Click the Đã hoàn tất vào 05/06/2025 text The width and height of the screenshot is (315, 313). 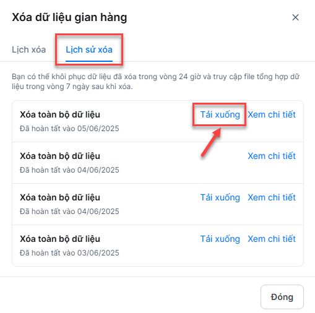(x=69, y=129)
